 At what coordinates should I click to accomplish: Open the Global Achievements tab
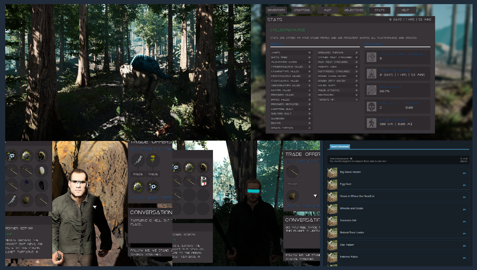coord(340,147)
